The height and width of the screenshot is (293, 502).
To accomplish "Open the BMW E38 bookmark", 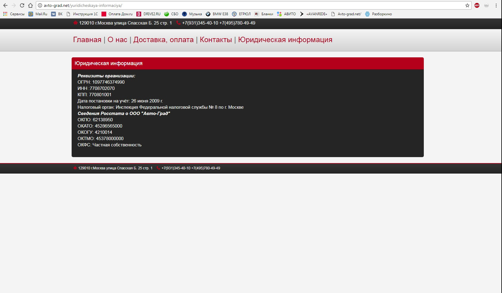I will pos(217,14).
